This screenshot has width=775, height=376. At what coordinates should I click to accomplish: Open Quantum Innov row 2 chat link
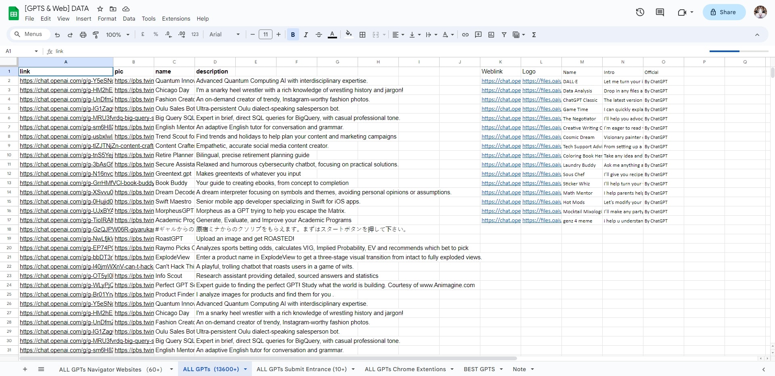[x=66, y=81]
